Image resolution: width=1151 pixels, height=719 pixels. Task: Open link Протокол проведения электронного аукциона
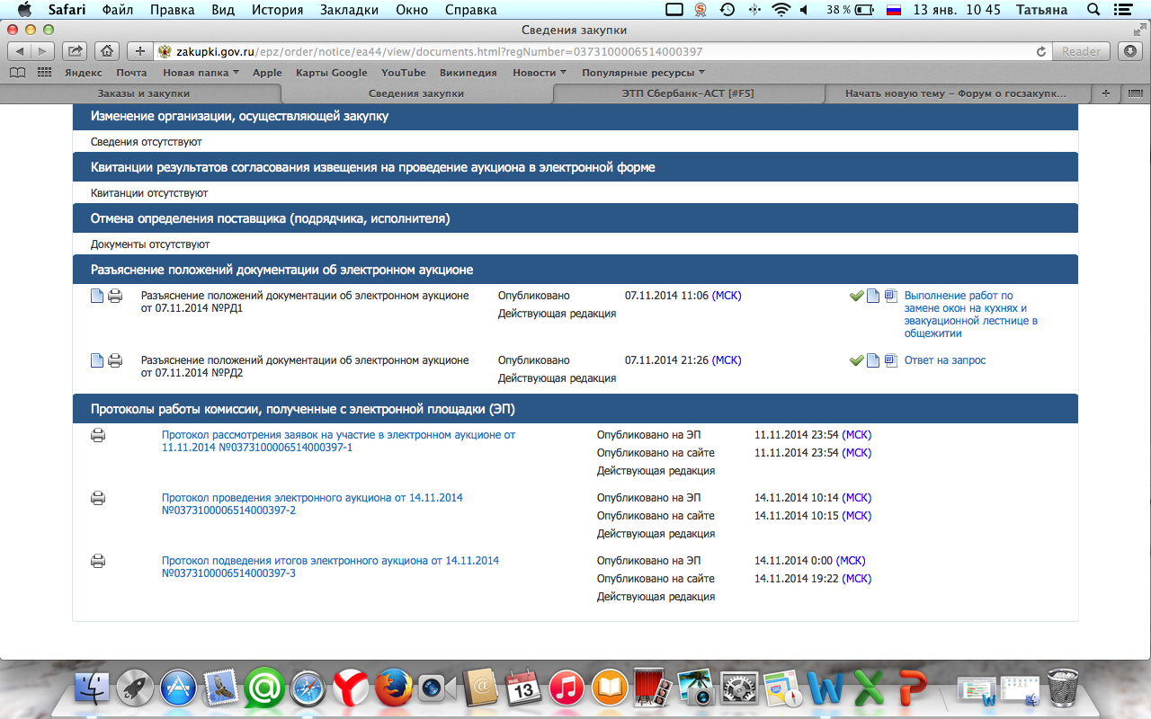pos(312,498)
